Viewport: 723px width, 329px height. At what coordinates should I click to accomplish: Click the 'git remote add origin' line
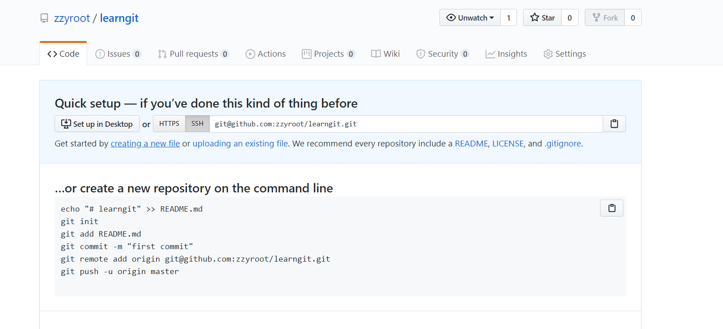click(x=195, y=259)
